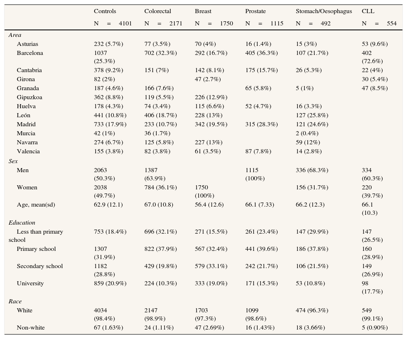Select the Non-white row label
This screenshot has height=339, width=407.
click(31, 328)
